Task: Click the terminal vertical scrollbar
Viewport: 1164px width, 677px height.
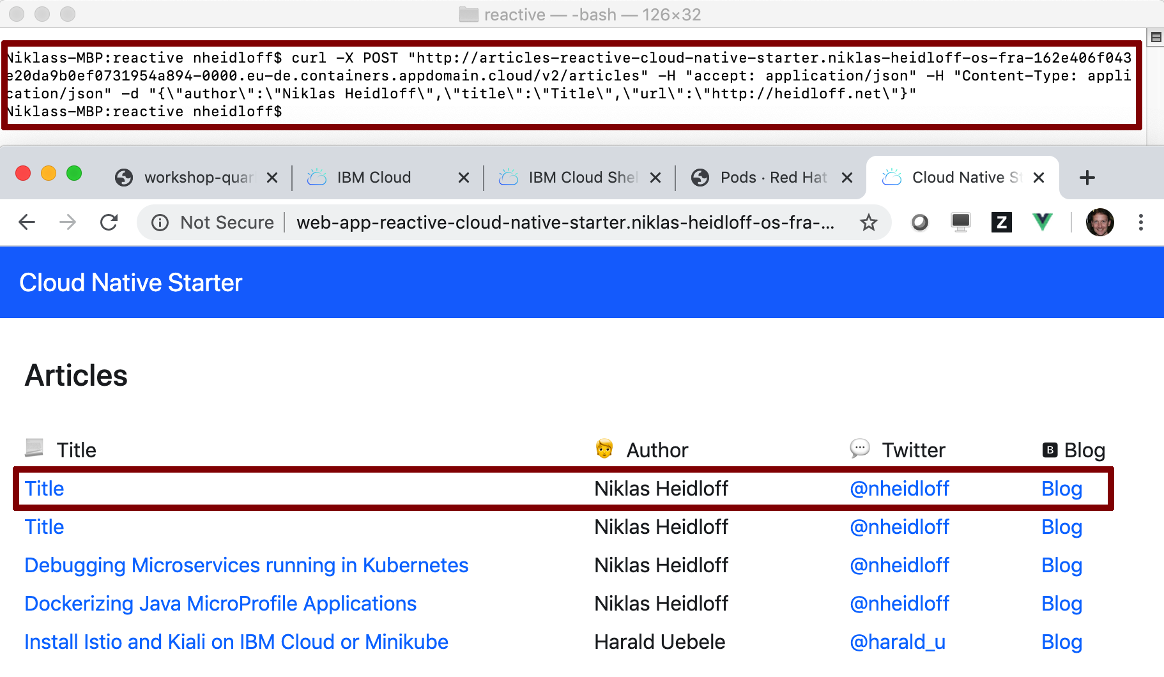Action: coord(1155,96)
